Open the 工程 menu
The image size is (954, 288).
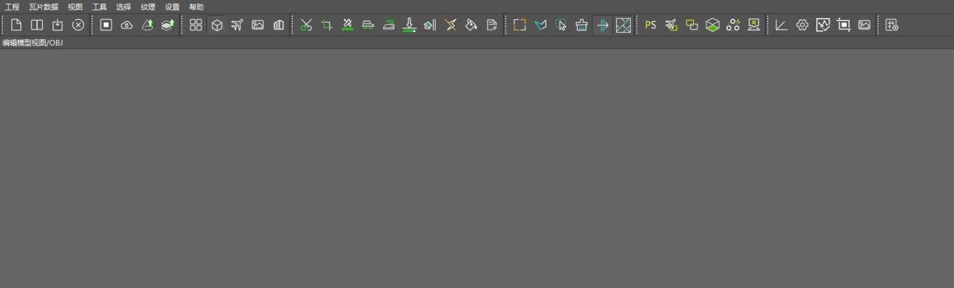point(12,7)
